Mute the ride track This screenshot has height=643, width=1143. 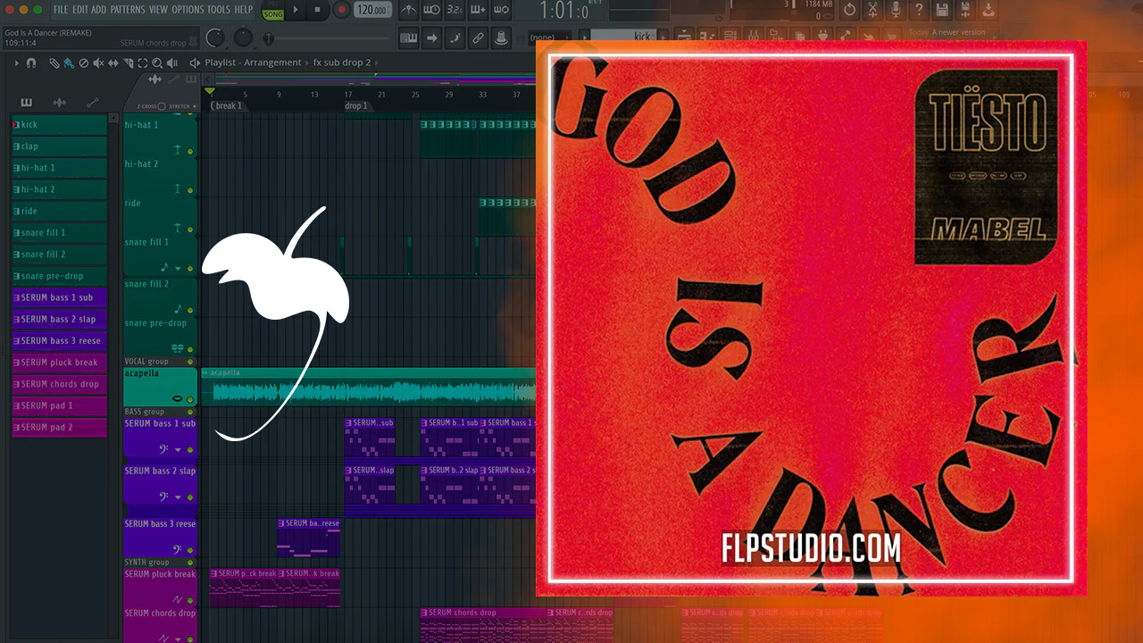190,228
